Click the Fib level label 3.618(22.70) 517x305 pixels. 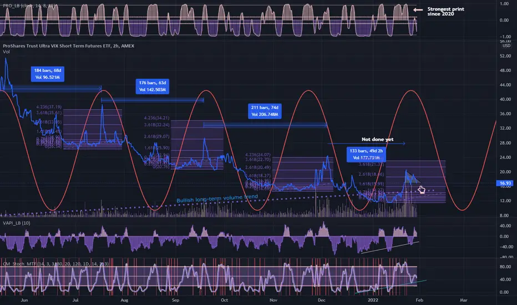pyautogui.click(x=258, y=160)
